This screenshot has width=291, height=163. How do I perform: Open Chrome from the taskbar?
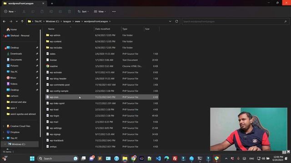(133, 158)
